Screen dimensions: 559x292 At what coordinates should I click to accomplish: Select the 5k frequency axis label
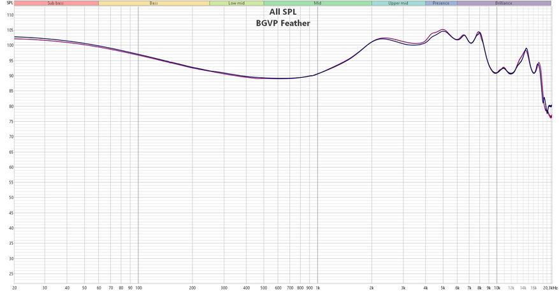tap(443, 288)
